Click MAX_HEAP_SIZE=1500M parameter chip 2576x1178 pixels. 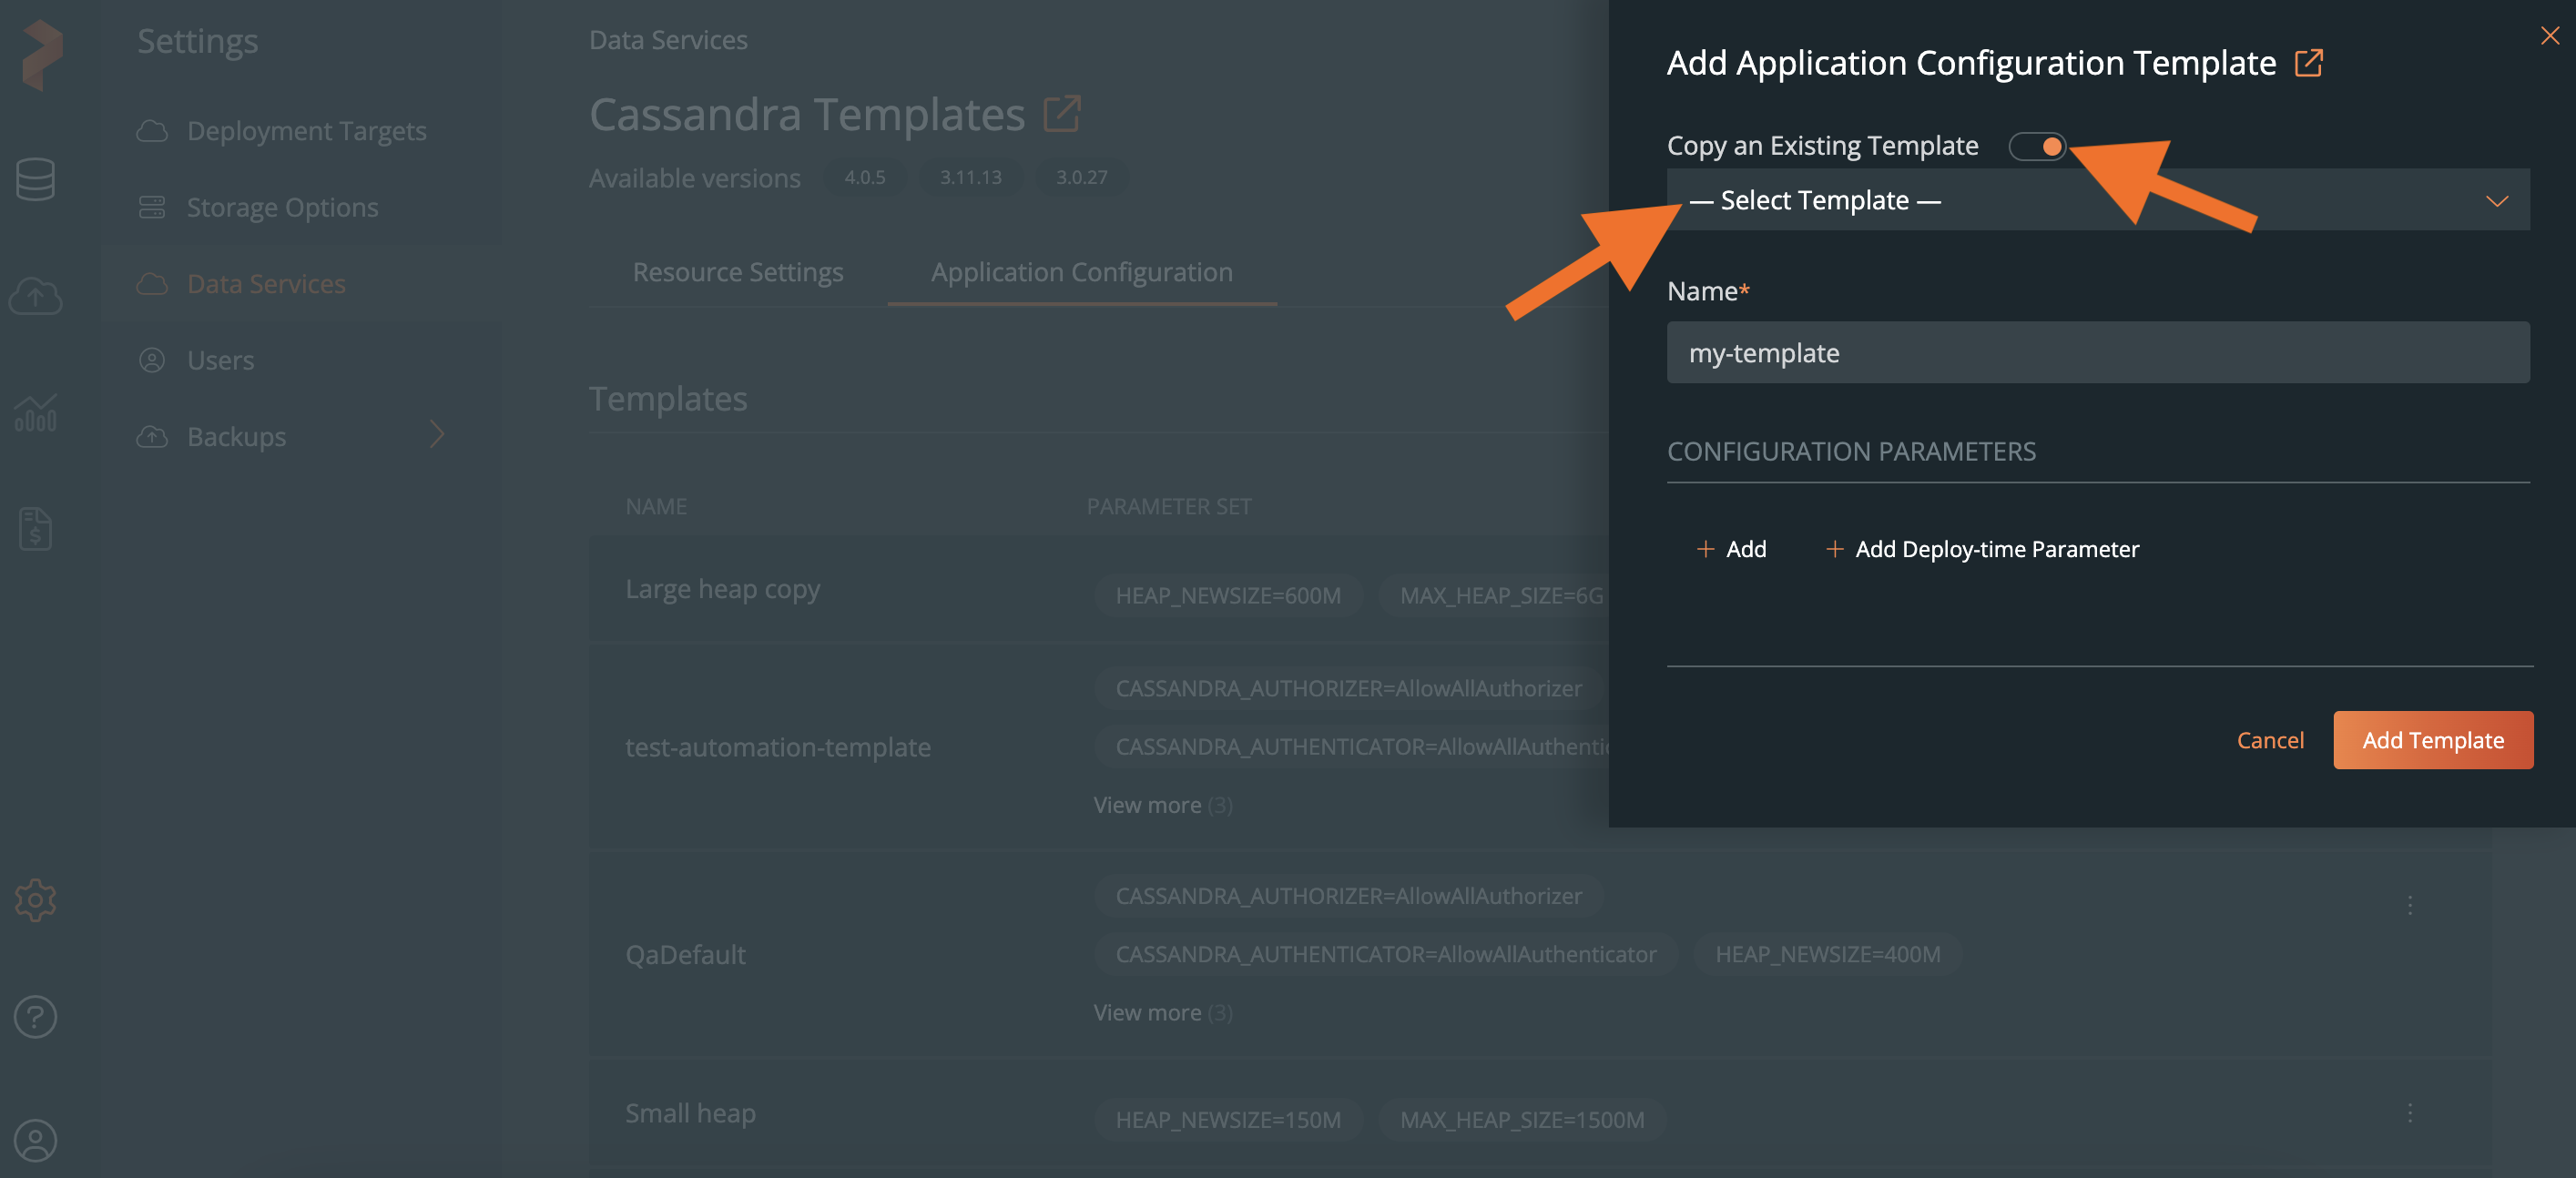[1522, 1120]
